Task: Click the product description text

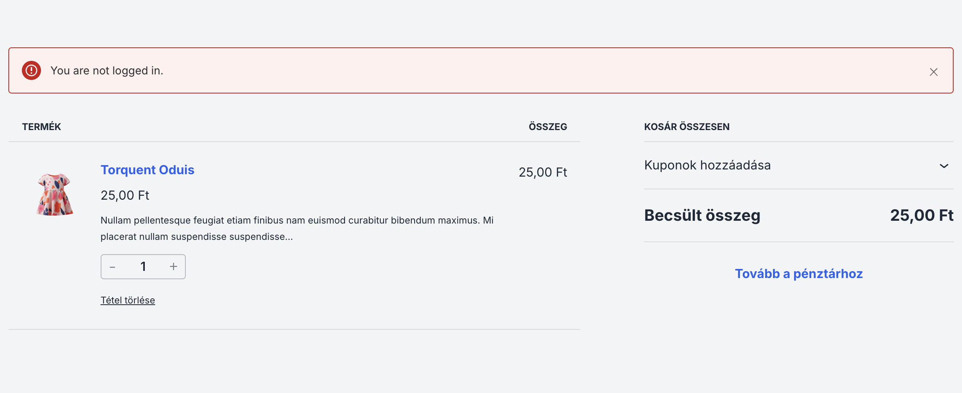Action: (x=297, y=228)
